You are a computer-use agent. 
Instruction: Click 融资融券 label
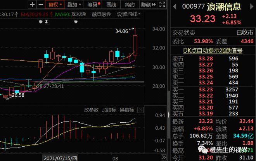tap(101, 14)
